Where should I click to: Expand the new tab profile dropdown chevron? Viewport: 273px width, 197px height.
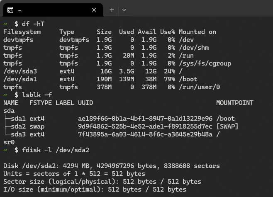pyautogui.click(x=124, y=9)
